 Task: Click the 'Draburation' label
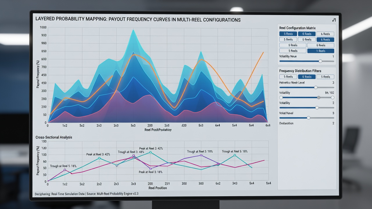[286, 123]
